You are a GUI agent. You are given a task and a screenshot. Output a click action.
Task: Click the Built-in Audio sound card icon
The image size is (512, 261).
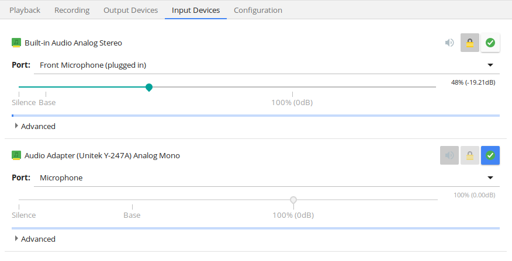16,43
